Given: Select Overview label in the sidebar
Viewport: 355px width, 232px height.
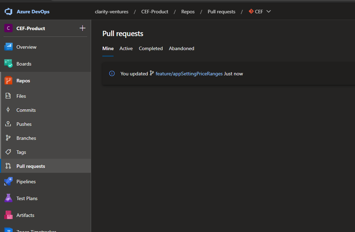Looking at the screenshot, I should (26, 47).
